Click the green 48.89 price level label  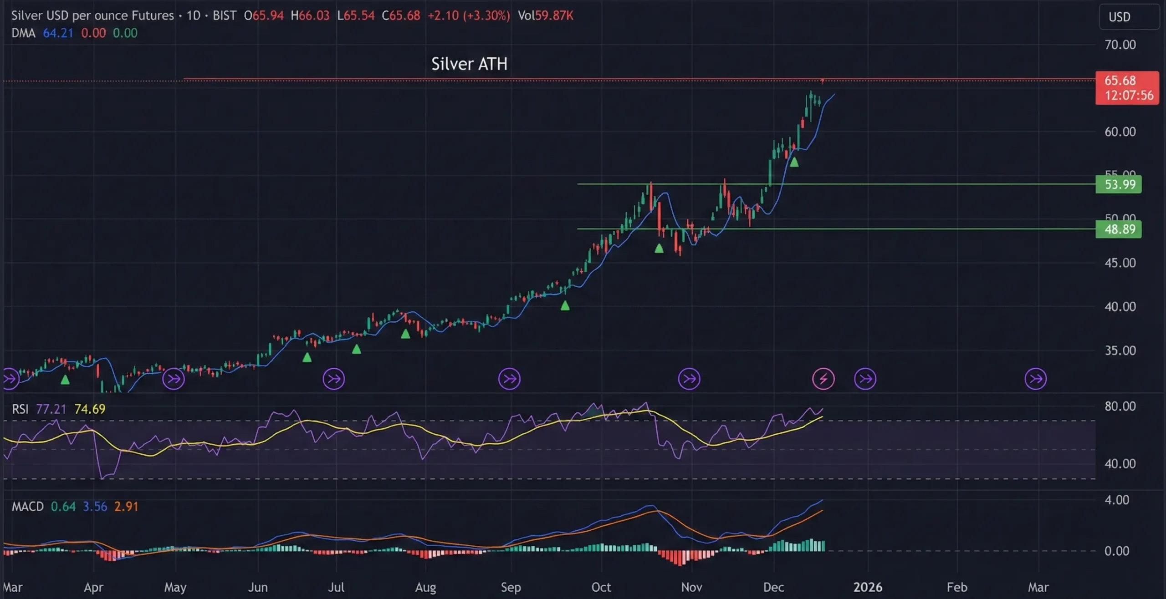(x=1118, y=229)
